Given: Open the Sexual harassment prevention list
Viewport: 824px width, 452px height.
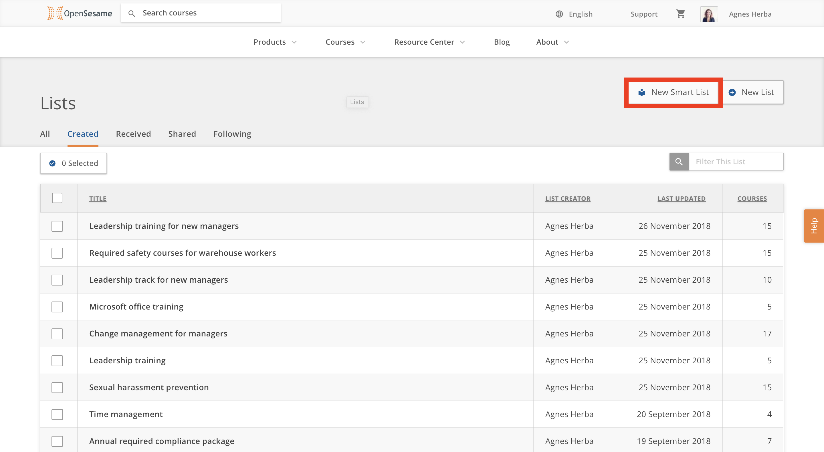Looking at the screenshot, I should (x=149, y=387).
